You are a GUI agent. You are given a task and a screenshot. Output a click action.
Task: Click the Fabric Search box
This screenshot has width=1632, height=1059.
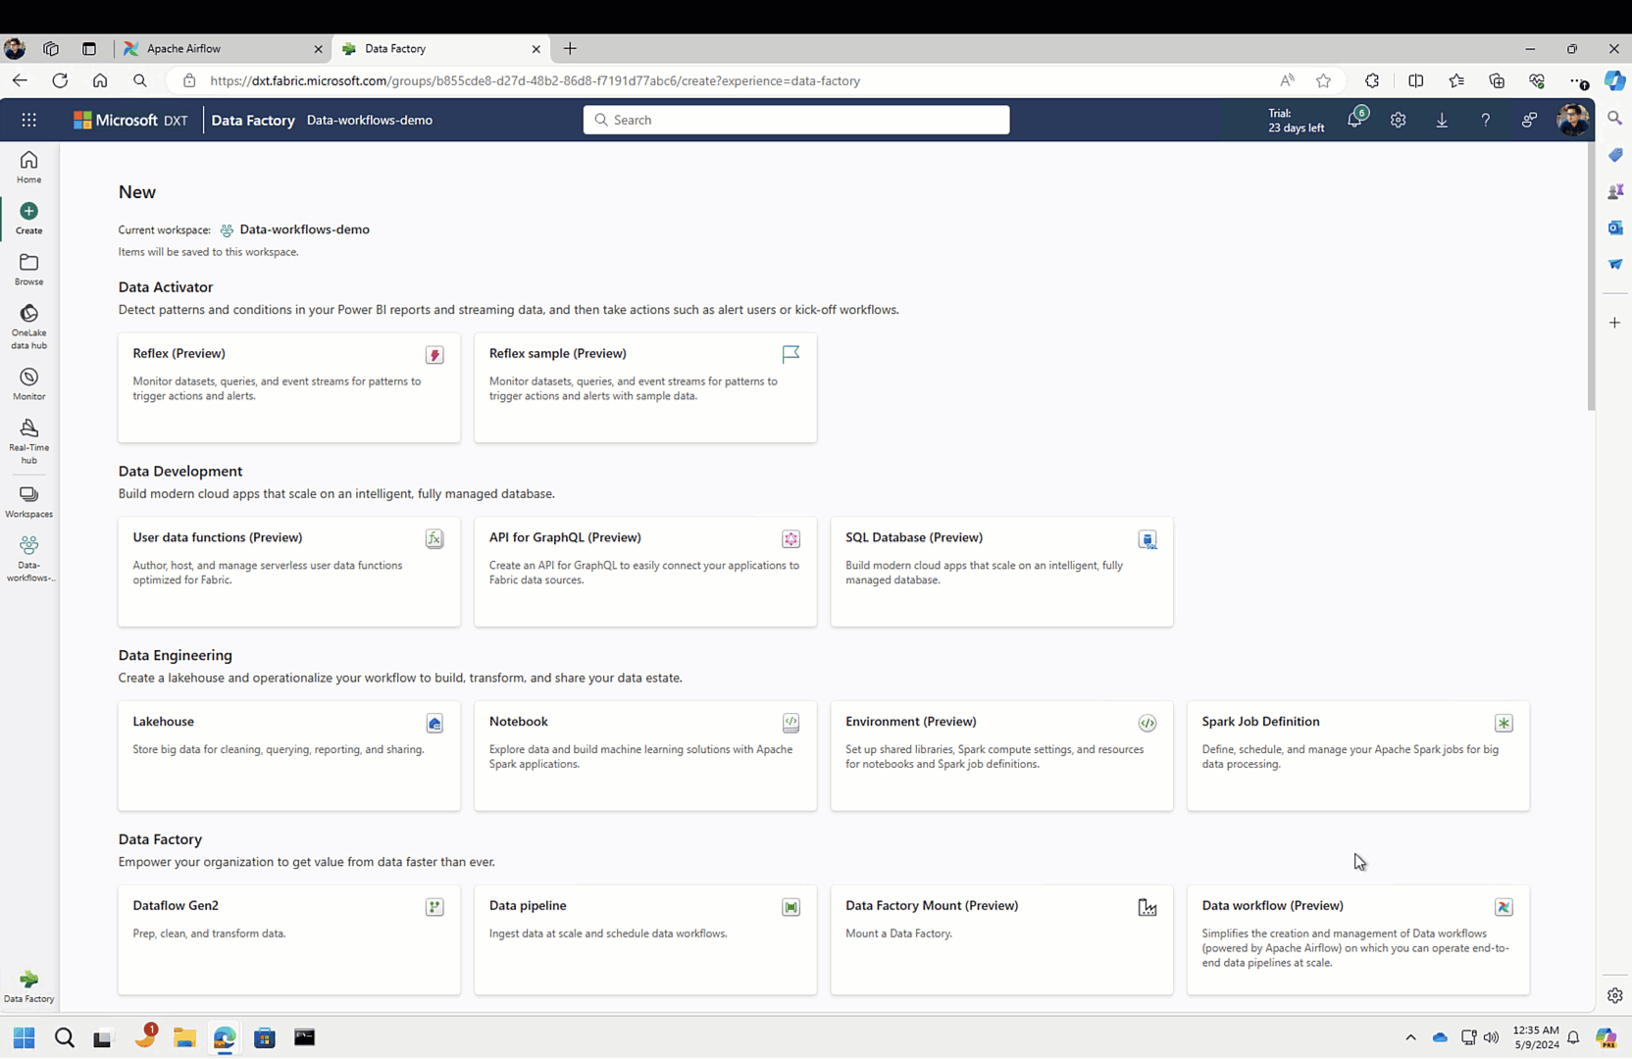796,120
